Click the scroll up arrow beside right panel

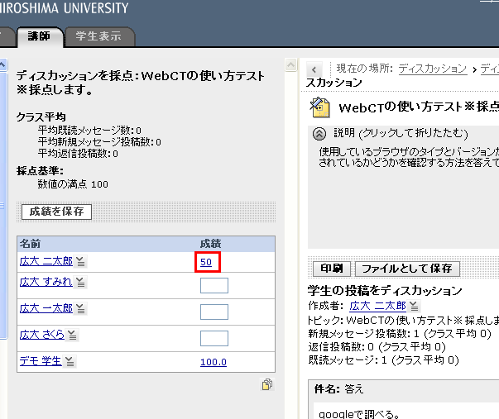pyautogui.click(x=290, y=65)
